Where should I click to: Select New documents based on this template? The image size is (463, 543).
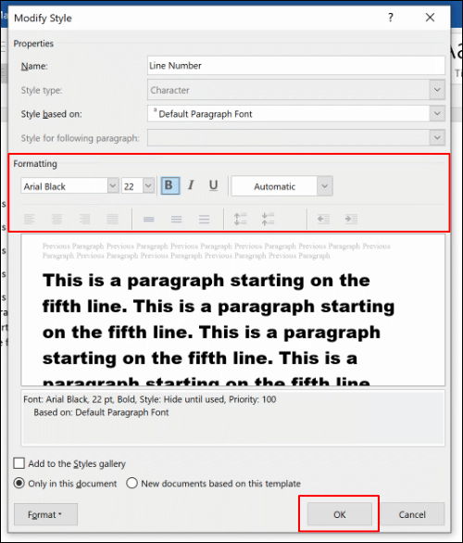pos(131,483)
